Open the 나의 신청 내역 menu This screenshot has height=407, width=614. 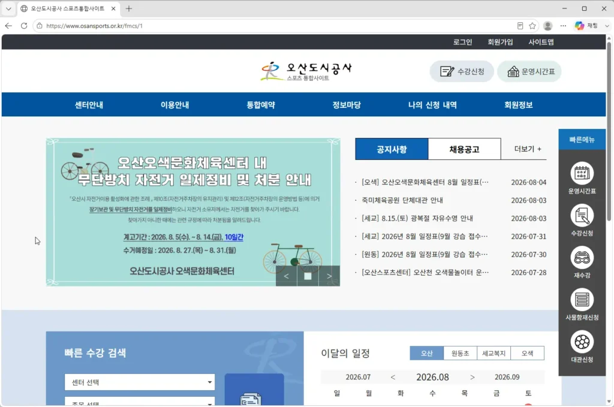tap(432, 105)
